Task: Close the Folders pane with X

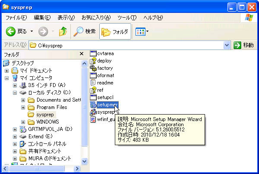Action: [x=82, y=54]
